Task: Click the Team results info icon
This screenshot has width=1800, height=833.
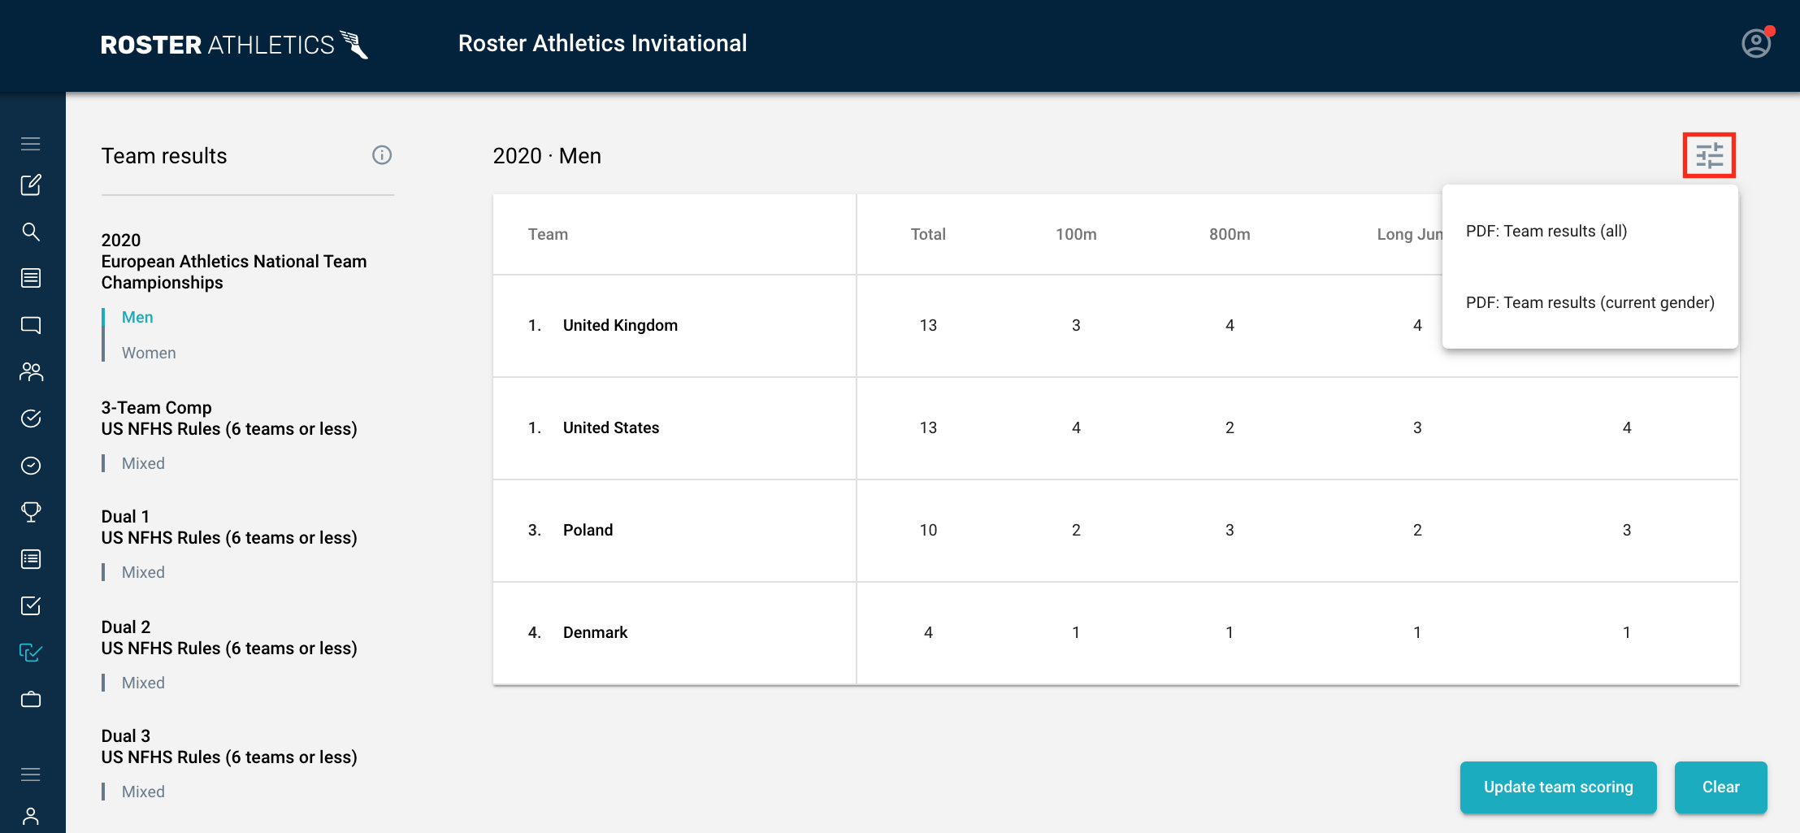Action: click(382, 155)
